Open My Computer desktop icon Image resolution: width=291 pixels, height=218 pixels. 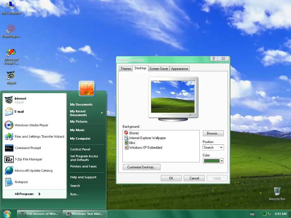click(x=11, y=7)
